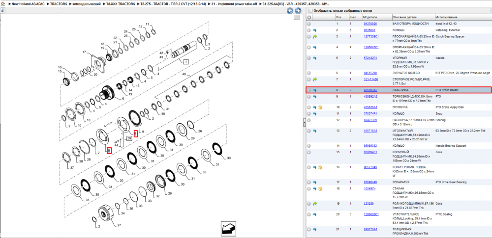This screenshot has height=238, width=492.
Task: Sort by the 'Использование' column header
Action: tap(463, 17)
